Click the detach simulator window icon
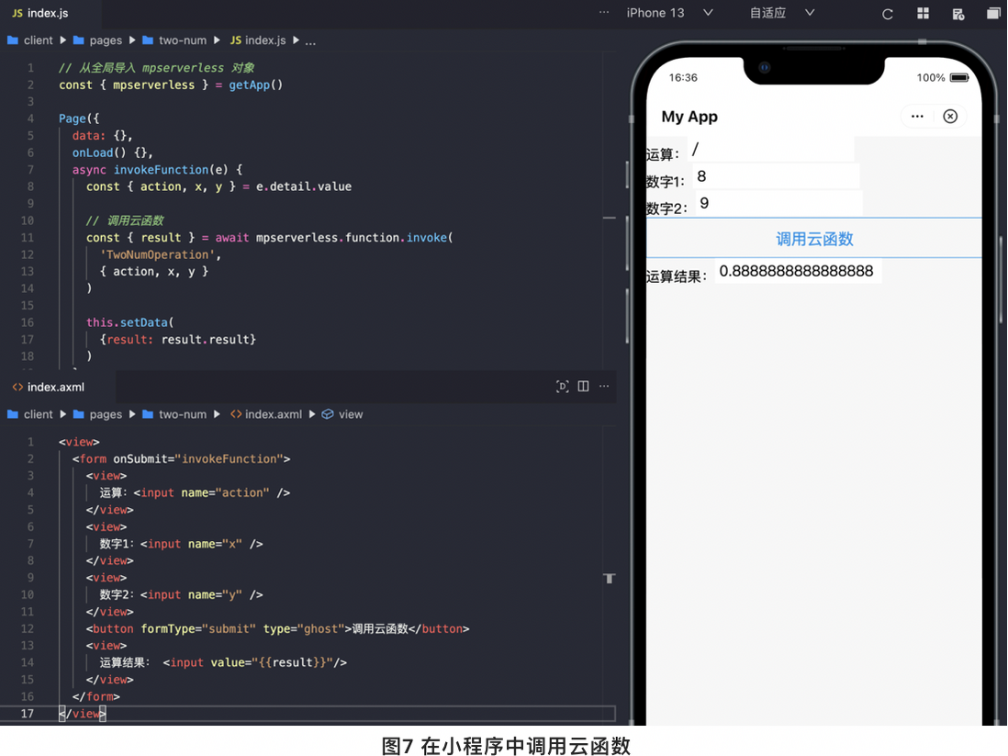This screenshot has height=756, width=1008. click(994, 14)
